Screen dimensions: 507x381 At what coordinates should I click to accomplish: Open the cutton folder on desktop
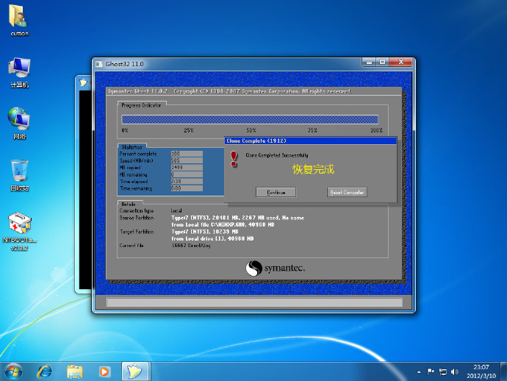(x=19, y=20)
